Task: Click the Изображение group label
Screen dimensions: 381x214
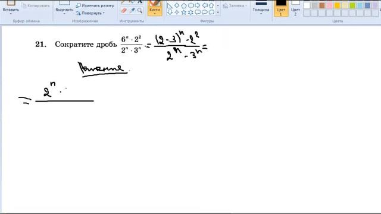Action: 85,21
